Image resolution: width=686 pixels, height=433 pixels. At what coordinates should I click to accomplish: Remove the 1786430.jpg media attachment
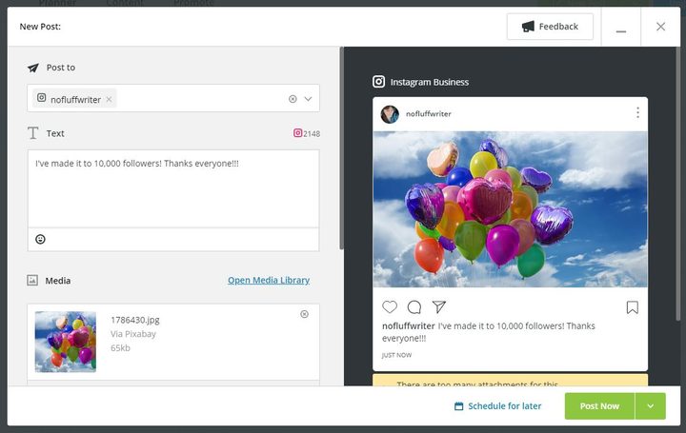click(x=304, y=314)
